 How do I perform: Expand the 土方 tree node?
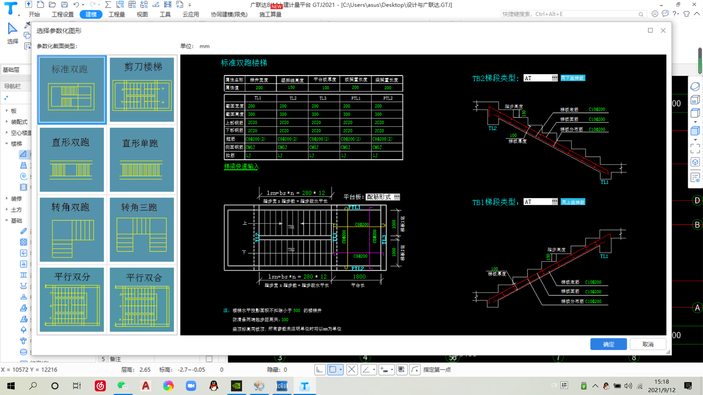[7, 209]
